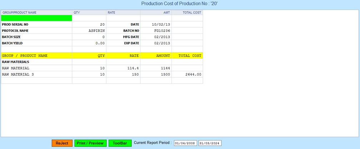Select the RAW MATERIAL 3 row name
The image size is (360, 149).
[16, 74]
